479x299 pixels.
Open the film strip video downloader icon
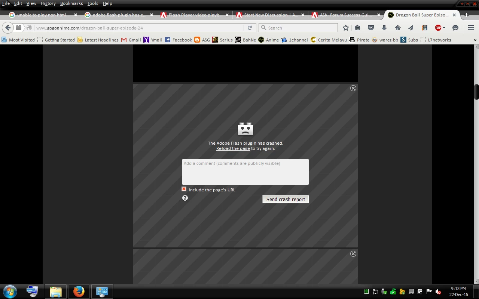(x=424, y=28)
